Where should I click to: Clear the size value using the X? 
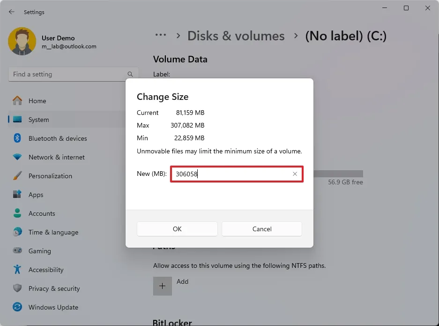(295, 174)
